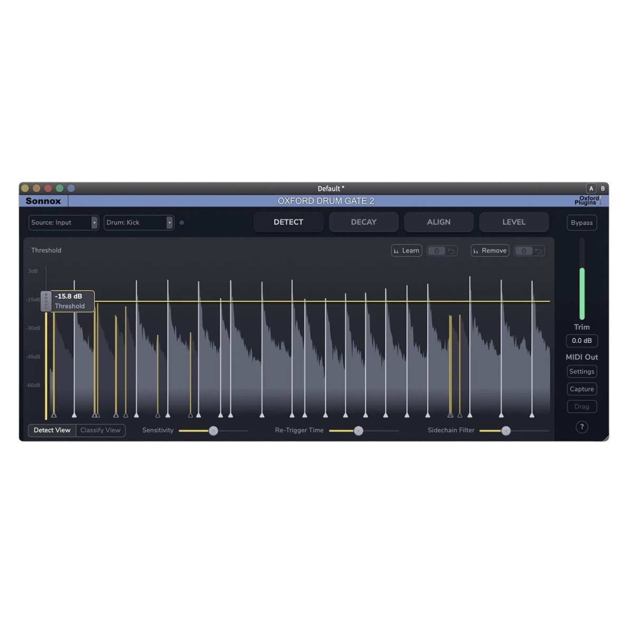Screen dimensions: 633x633
Task: Click the MIDI Out Drag button
Action: pos(582,407)
